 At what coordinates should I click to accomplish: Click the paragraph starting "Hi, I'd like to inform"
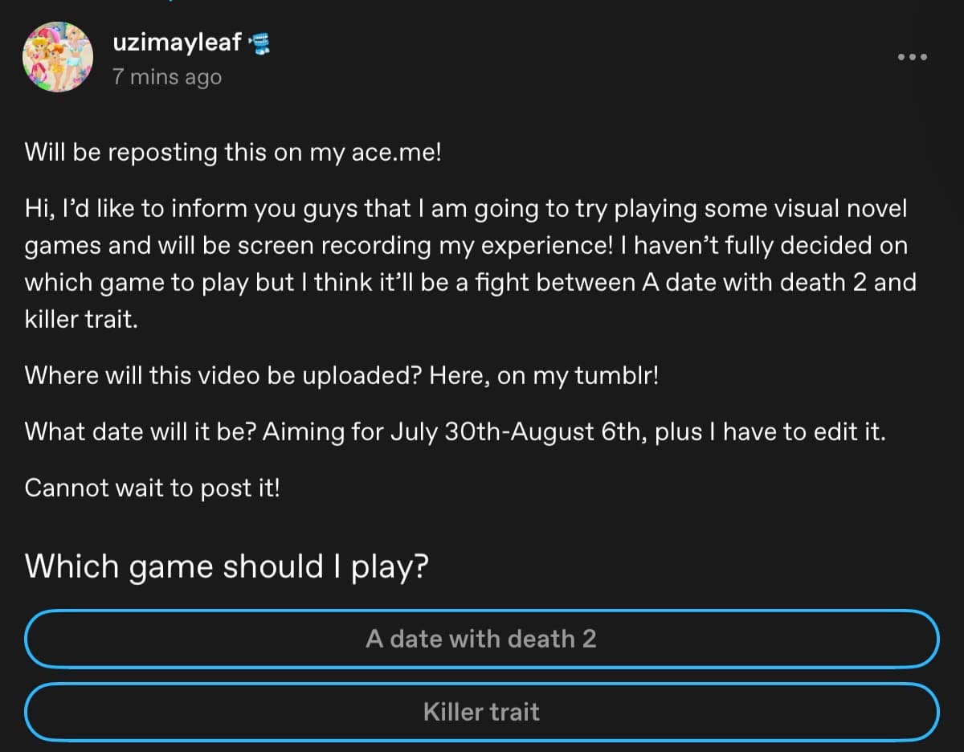[x=471, y=264]
